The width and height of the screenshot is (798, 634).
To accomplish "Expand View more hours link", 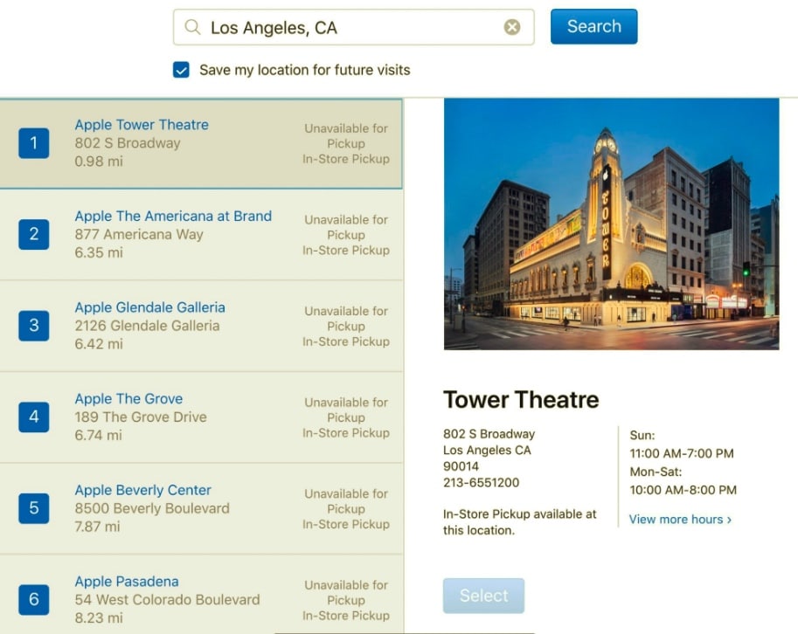I will (x=680, y=519).
